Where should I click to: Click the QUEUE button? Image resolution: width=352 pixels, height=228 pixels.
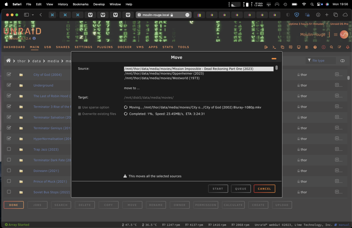coord(241,189)
